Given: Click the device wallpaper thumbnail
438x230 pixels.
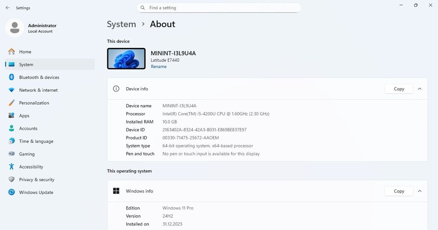Looking at the screenshot, I should tap(126, 58).
